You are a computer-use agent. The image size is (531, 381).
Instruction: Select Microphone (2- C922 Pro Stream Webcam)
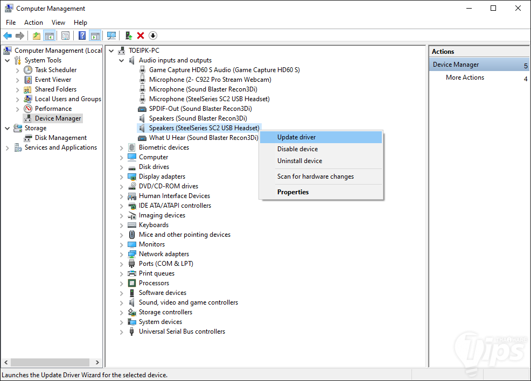210,80
